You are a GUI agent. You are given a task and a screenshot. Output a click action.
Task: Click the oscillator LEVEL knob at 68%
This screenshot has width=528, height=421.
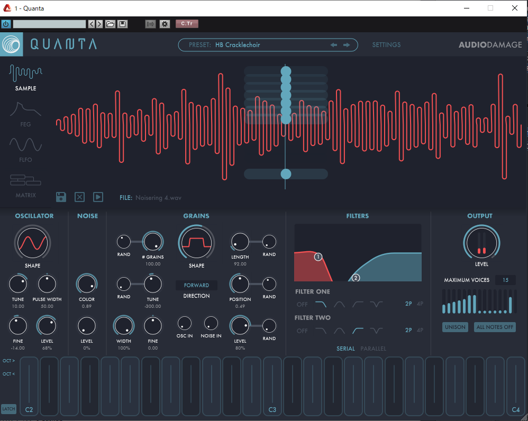(47, 326)
